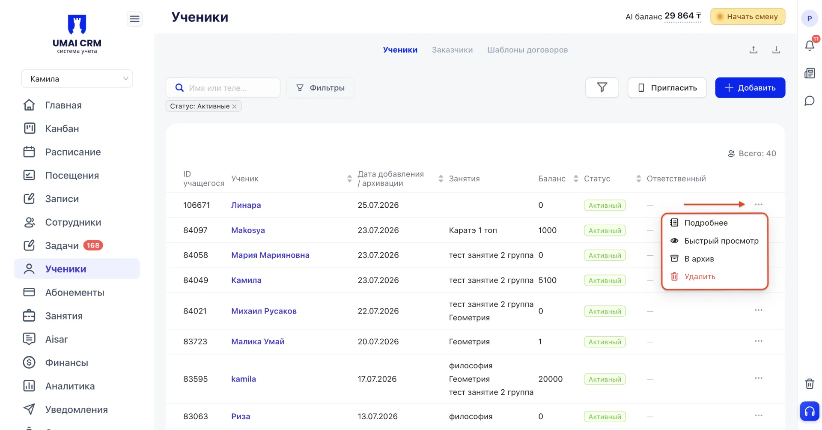Focus the name or phone search field
Image resolution: width=822 pixels, height=430 pixels.
point(223,88)
